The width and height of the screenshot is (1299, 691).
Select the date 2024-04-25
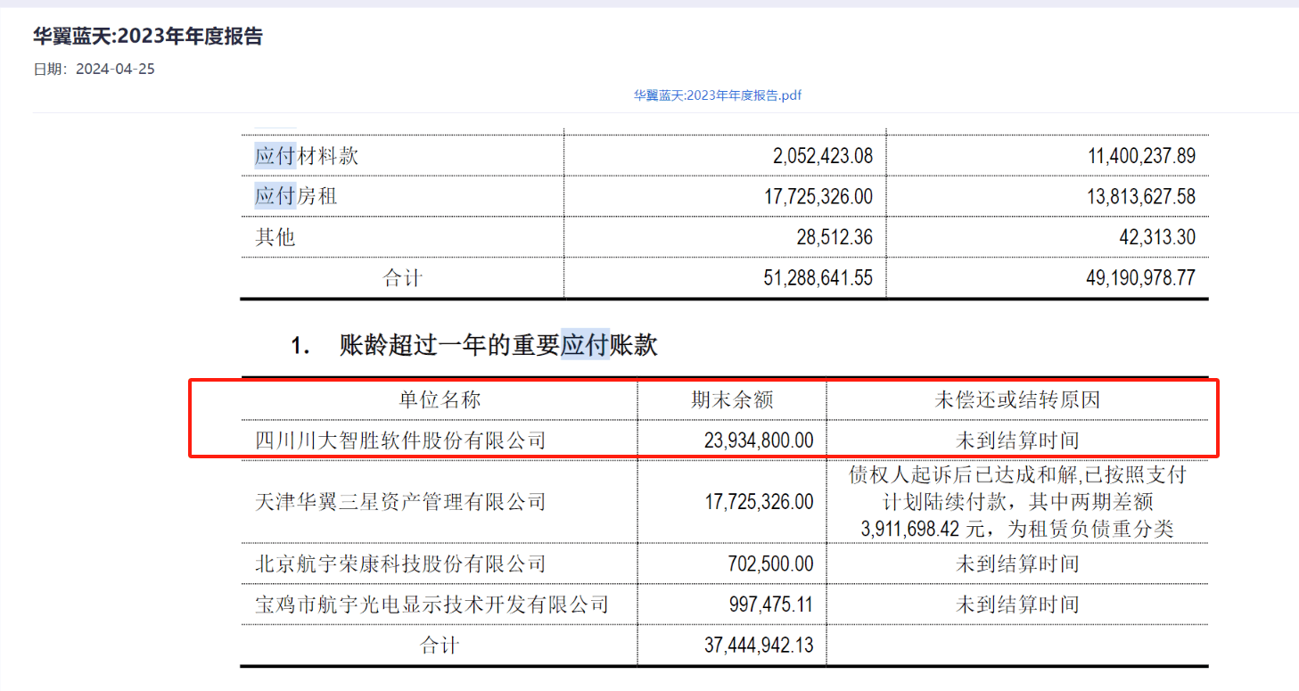(x=115, y=69)
